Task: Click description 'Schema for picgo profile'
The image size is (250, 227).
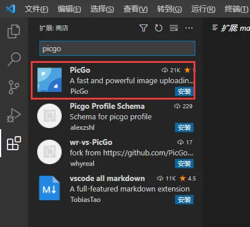Action: coord(110,117)
